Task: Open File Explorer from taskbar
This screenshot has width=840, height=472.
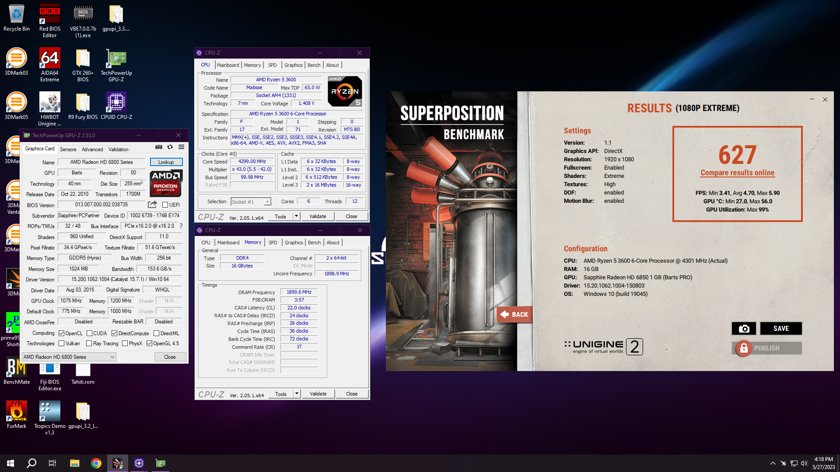Action: 75,463
